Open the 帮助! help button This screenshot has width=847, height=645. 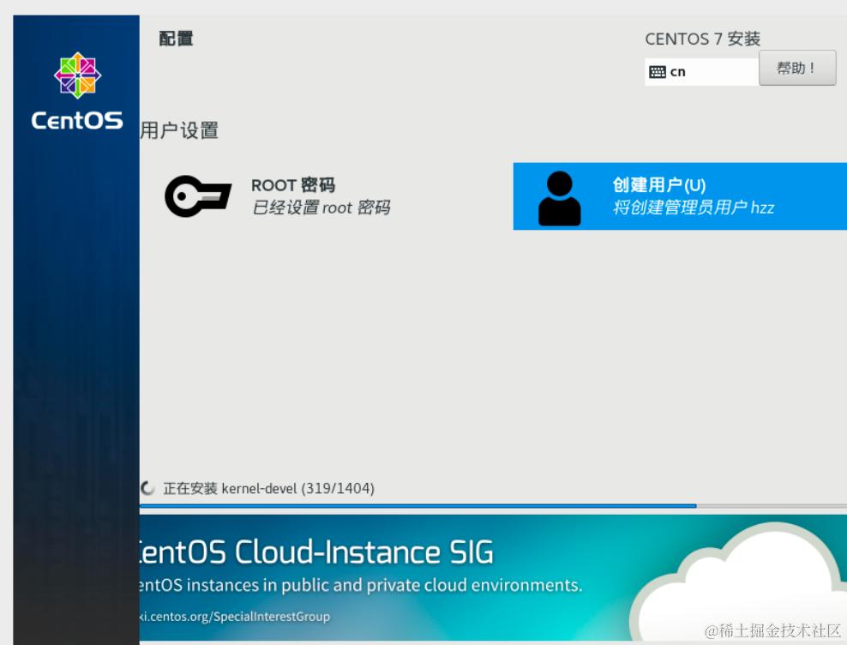point(796,68)
